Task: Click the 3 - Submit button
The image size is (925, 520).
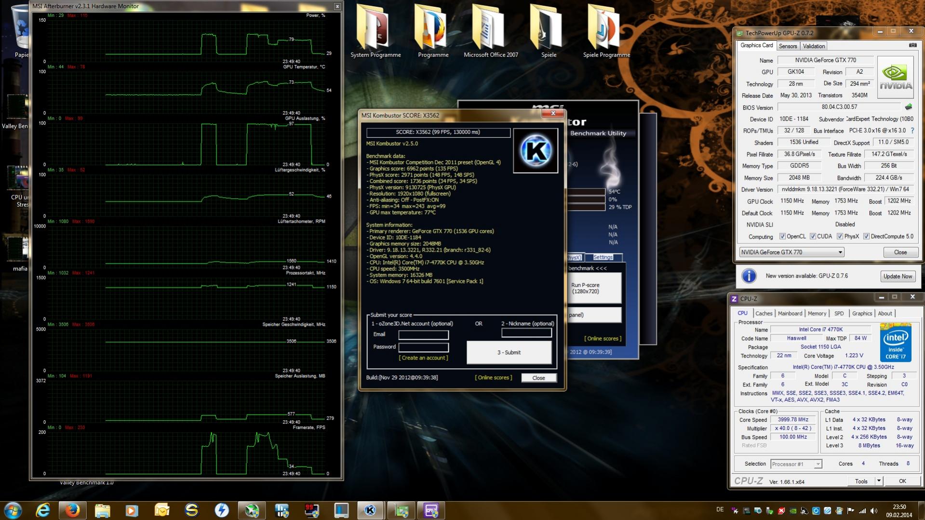Action: 509,352
